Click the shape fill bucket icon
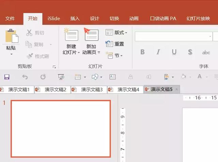Image resolution: width=218 pixels, height=162 pixels. point(183,77)
